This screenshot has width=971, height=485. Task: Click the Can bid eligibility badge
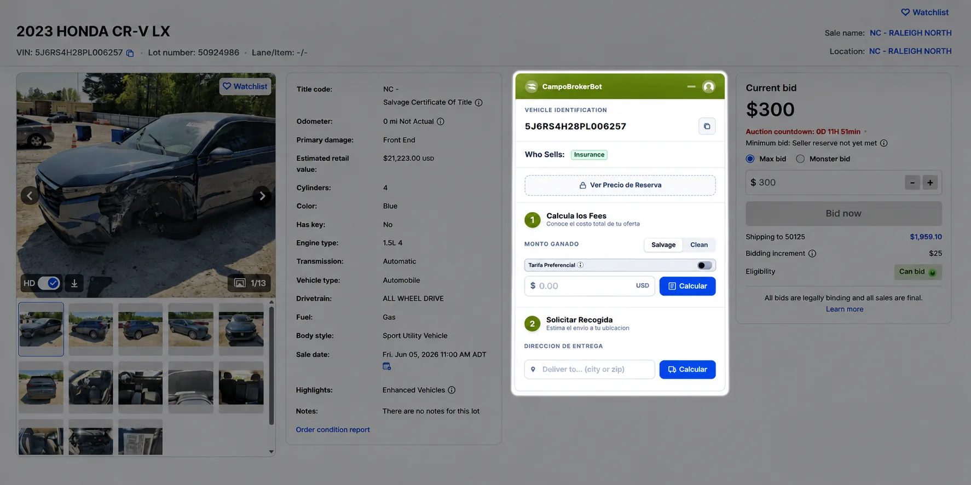tap(918, 272)
